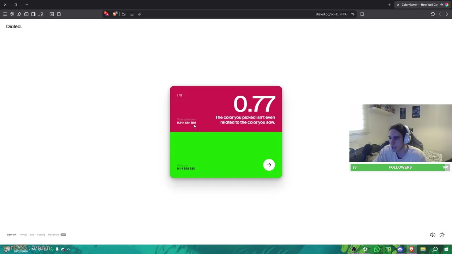Open the Privacy footer link

pyautogui.click(x=23, y=235)
